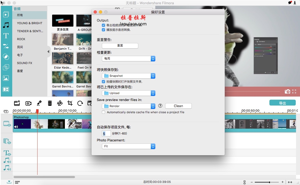The image size is (300, 185).
Task: Select the YOUNG & BRIGHT category
Action: coord(30,23)
